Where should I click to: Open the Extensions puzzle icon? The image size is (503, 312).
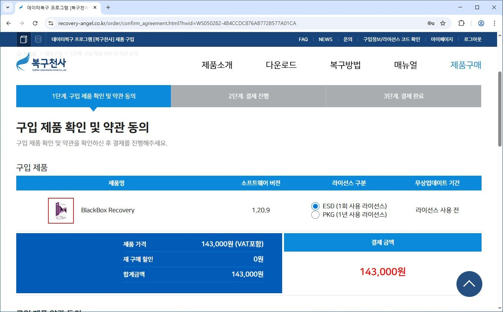(461, 23)
